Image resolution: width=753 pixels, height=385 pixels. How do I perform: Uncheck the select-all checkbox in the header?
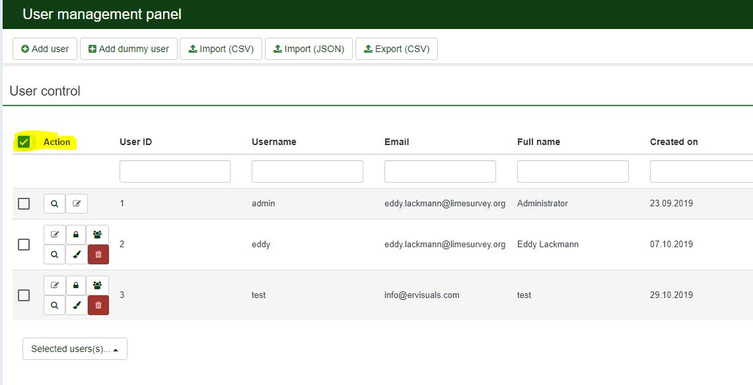tap(24, 142)
